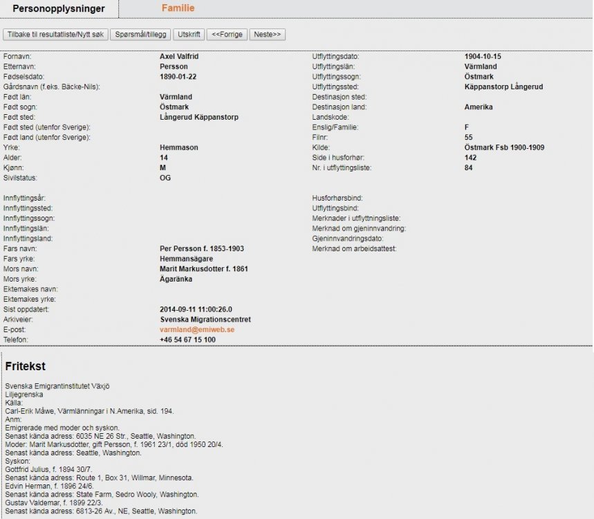
Task: Click father's name Per Persson f. 1853-1903
Action: click(x=202, y=248)
